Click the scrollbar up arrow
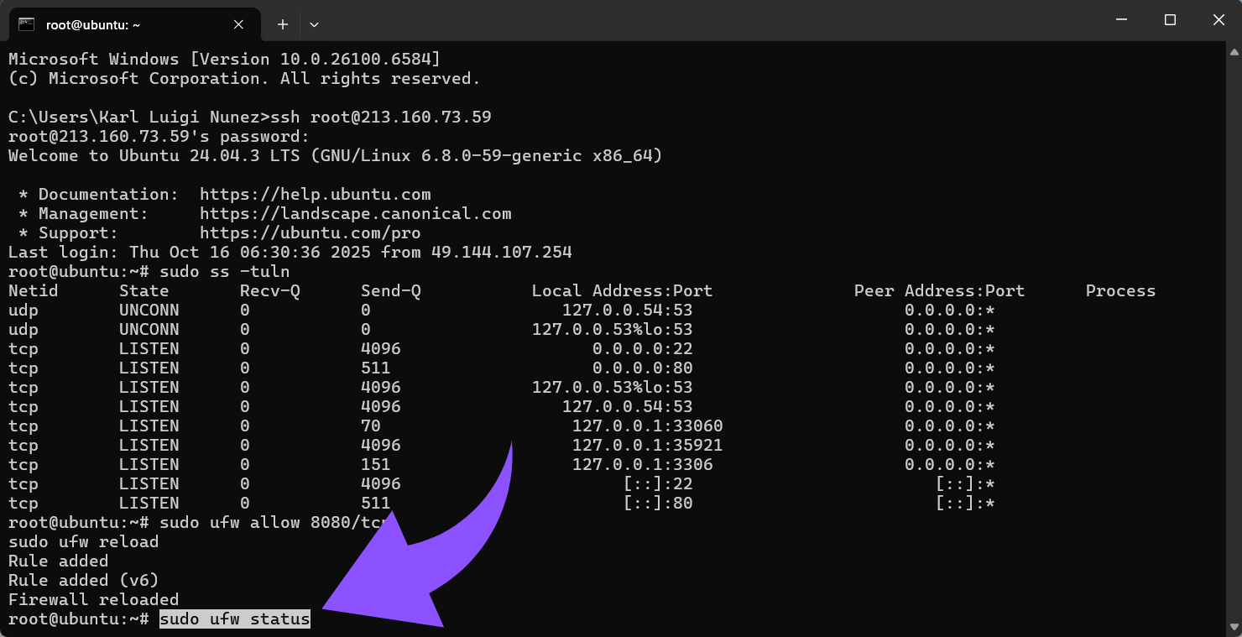 coord(1234,52)
